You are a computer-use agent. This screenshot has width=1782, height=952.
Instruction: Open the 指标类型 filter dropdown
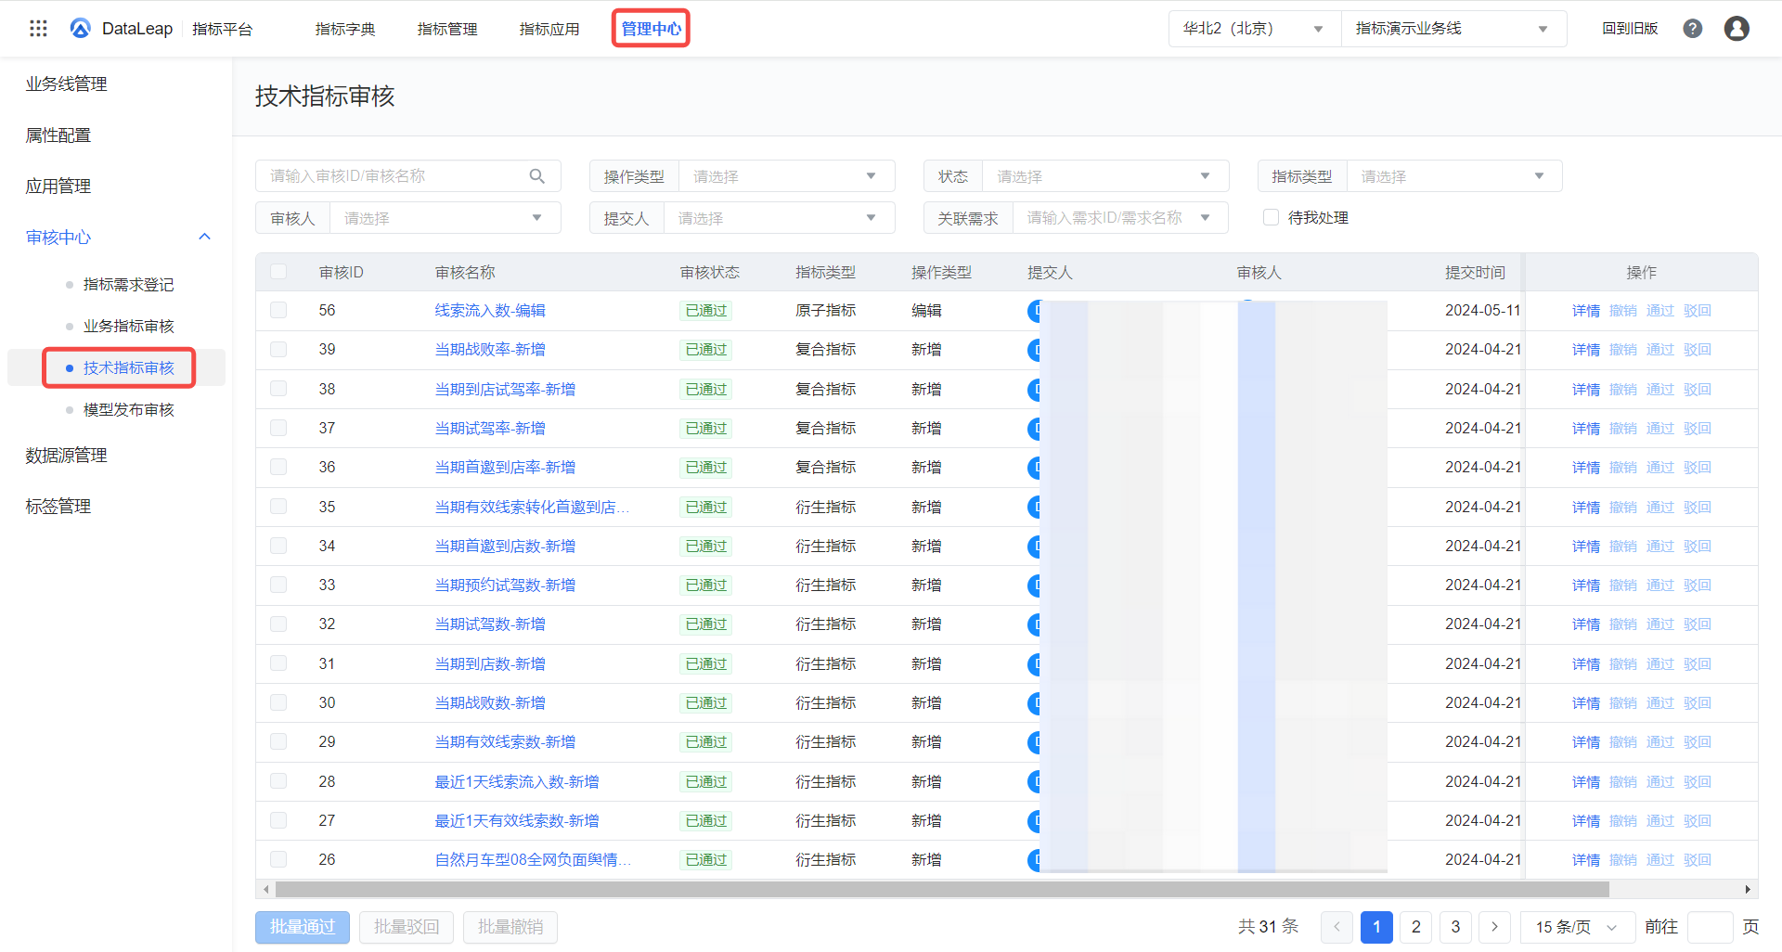(x=1454, y=176)
